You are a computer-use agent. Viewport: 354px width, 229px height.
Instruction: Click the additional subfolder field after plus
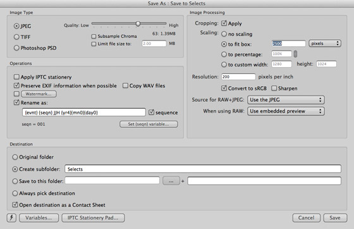[x=264, y=181]
